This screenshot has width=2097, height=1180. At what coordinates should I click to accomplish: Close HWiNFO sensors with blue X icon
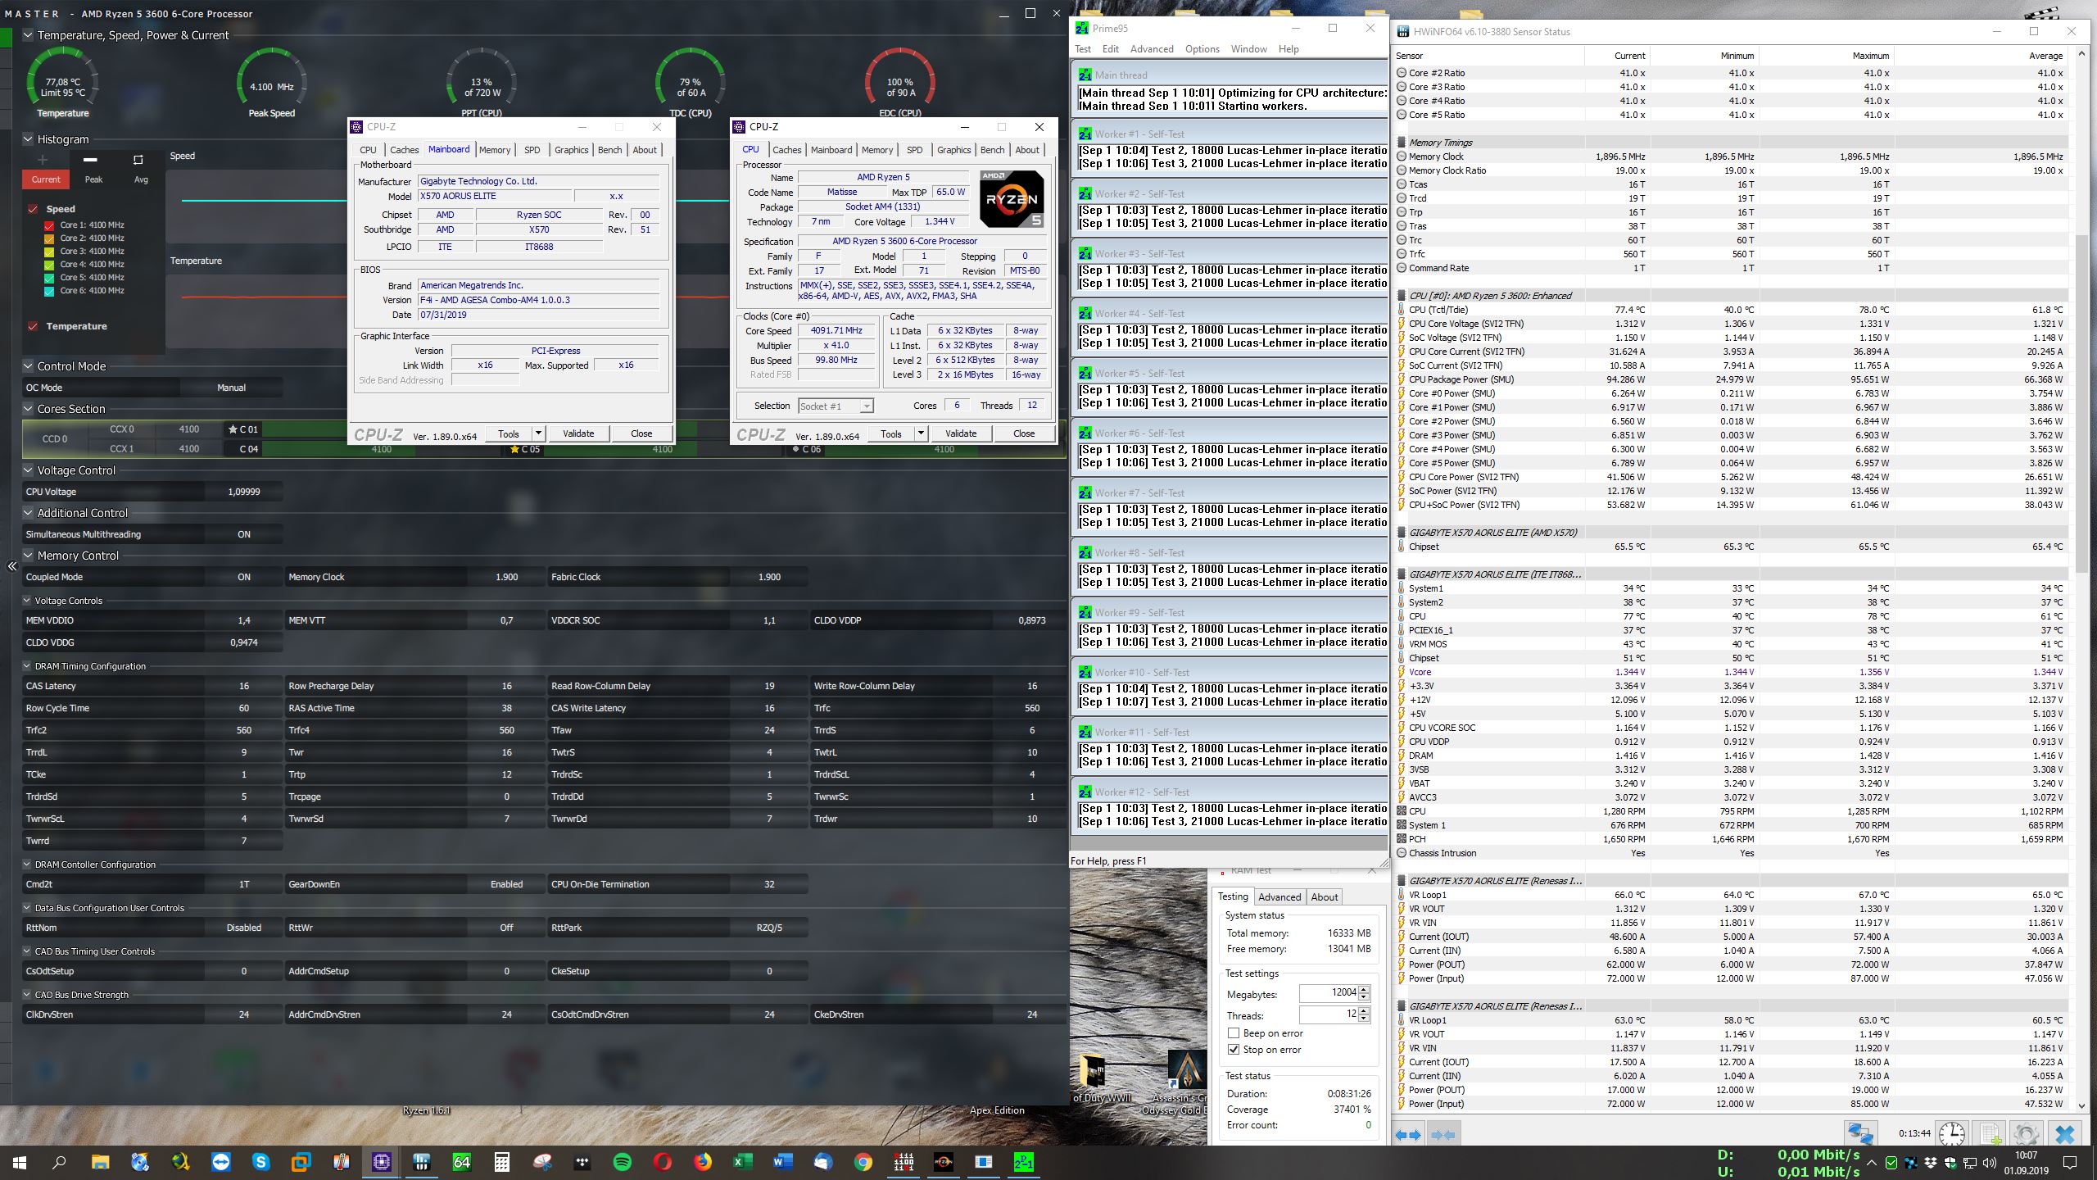pyautogui.click(x=2065, y=1135)
